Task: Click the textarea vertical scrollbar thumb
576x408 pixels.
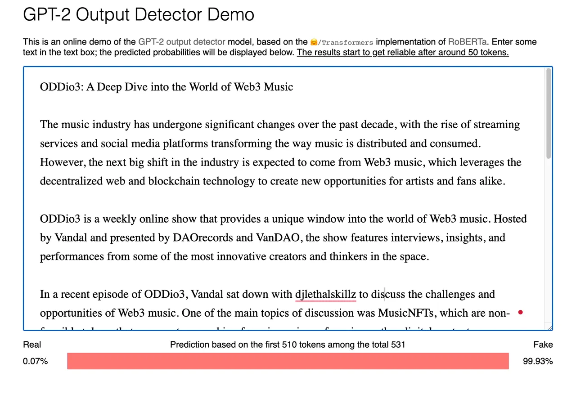Action: 548,113
